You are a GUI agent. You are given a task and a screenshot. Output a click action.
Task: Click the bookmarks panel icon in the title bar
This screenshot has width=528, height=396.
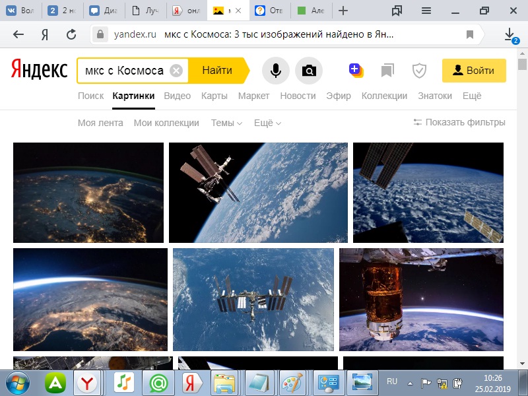(397, 11)
